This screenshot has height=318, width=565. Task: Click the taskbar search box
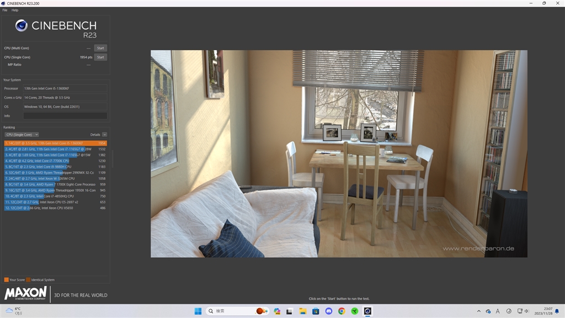[x=237, y=311]
